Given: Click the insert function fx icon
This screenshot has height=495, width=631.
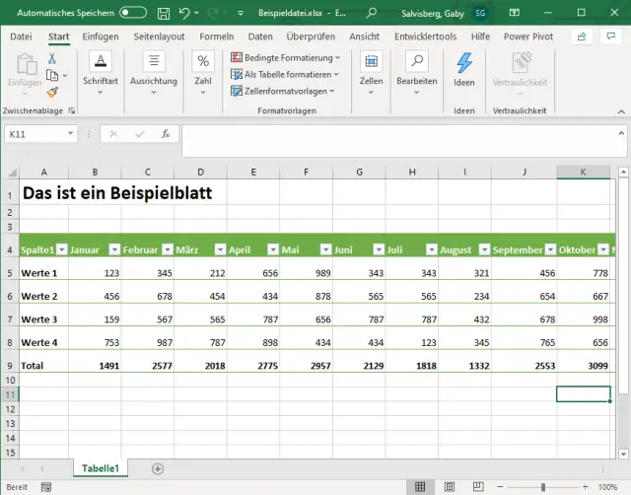Looking at the screenshot, I should (166, 133).
